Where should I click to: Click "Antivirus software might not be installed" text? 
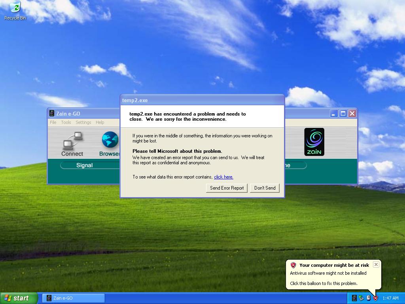tap(328, 273)
